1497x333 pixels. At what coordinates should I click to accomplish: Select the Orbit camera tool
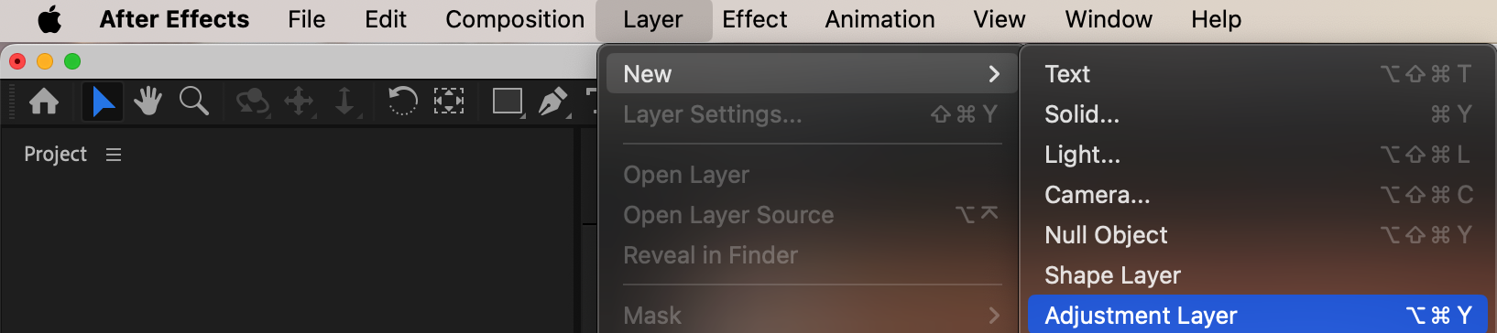coord(252,101)
